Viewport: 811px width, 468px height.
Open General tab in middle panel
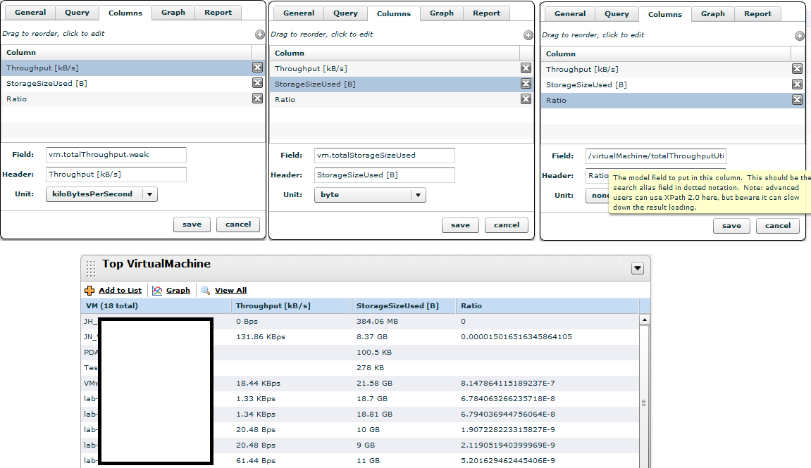point(299,13)
